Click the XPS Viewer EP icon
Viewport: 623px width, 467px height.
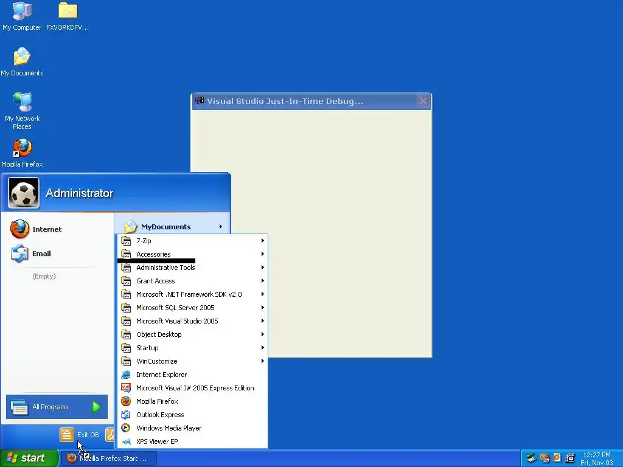[x=126, y=441]
